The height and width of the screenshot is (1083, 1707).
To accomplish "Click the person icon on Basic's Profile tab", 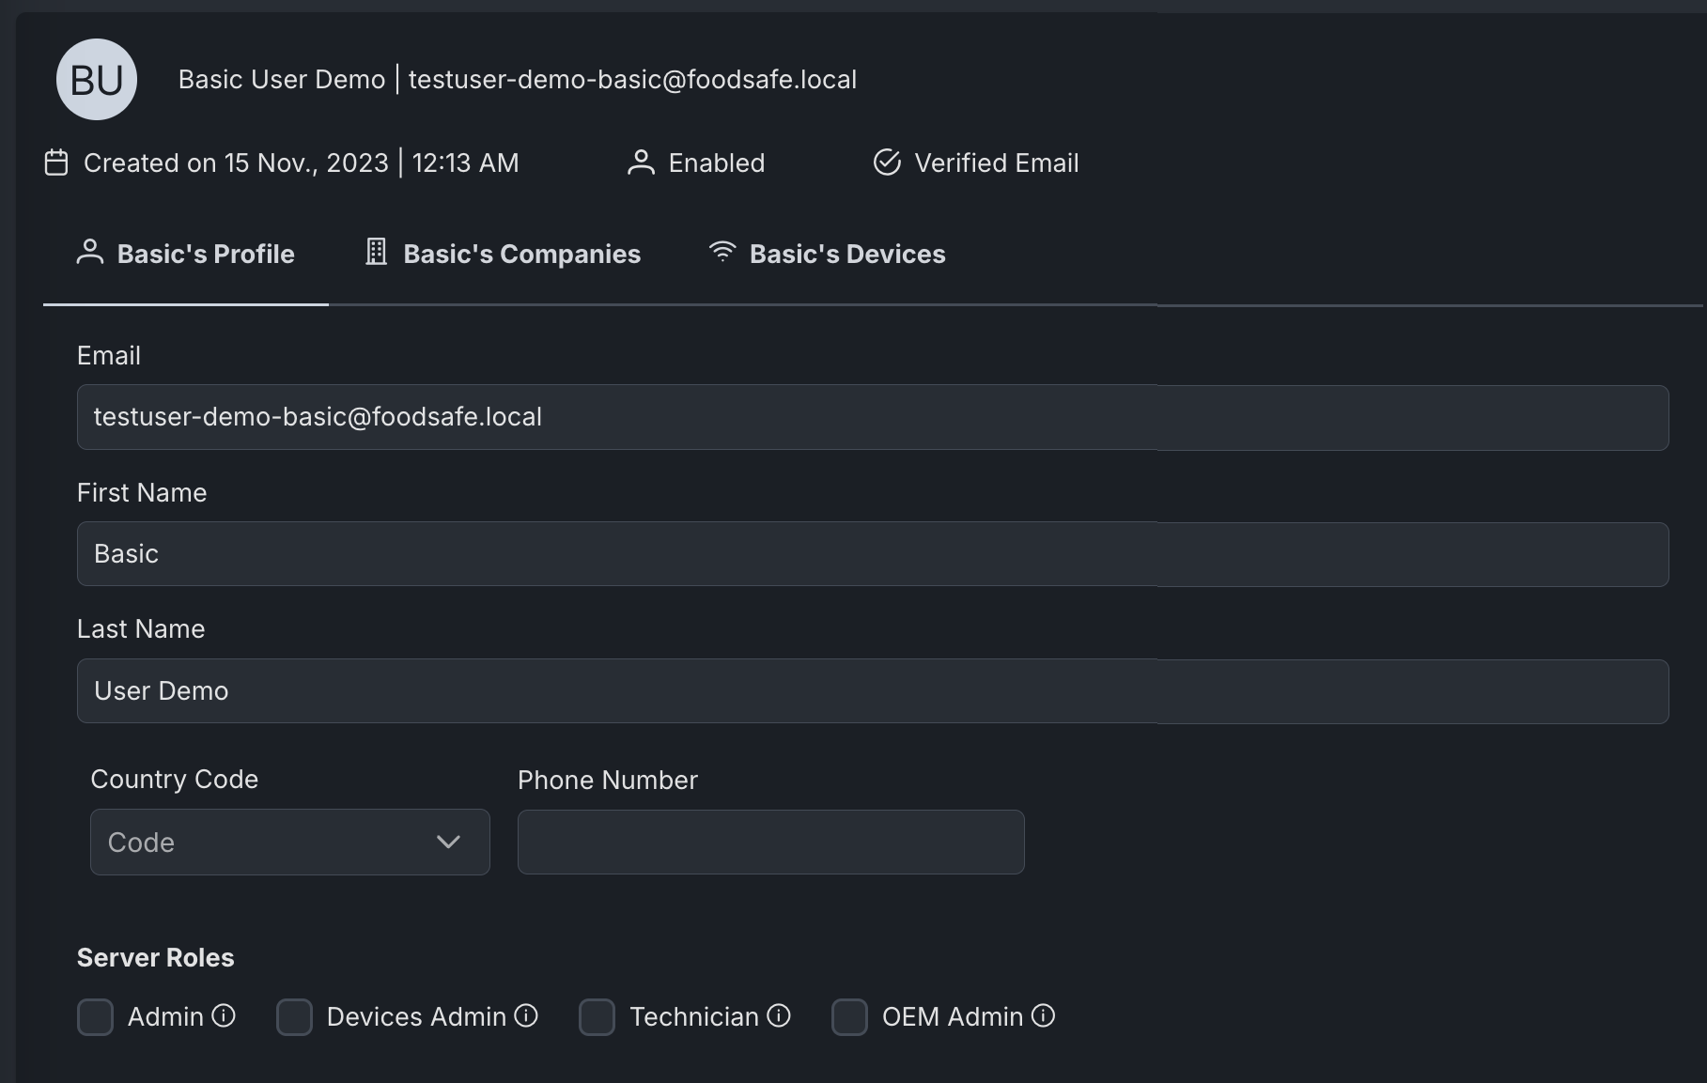I will click(89, 253).
